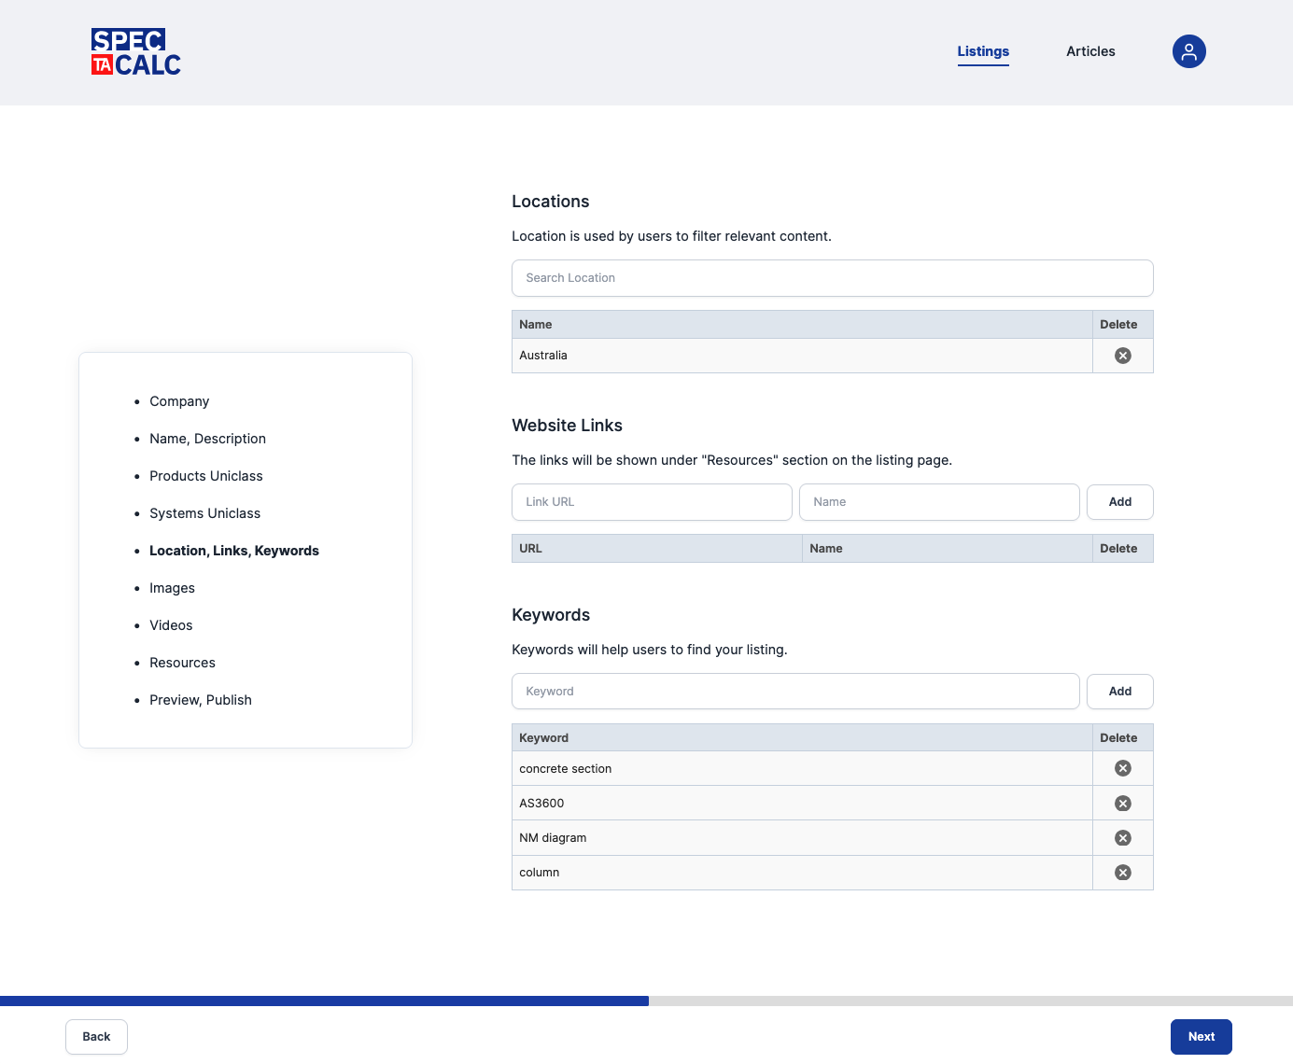
Task: Delete the 'NM diagram' keyword
Action: click(x=1123, y=838)
